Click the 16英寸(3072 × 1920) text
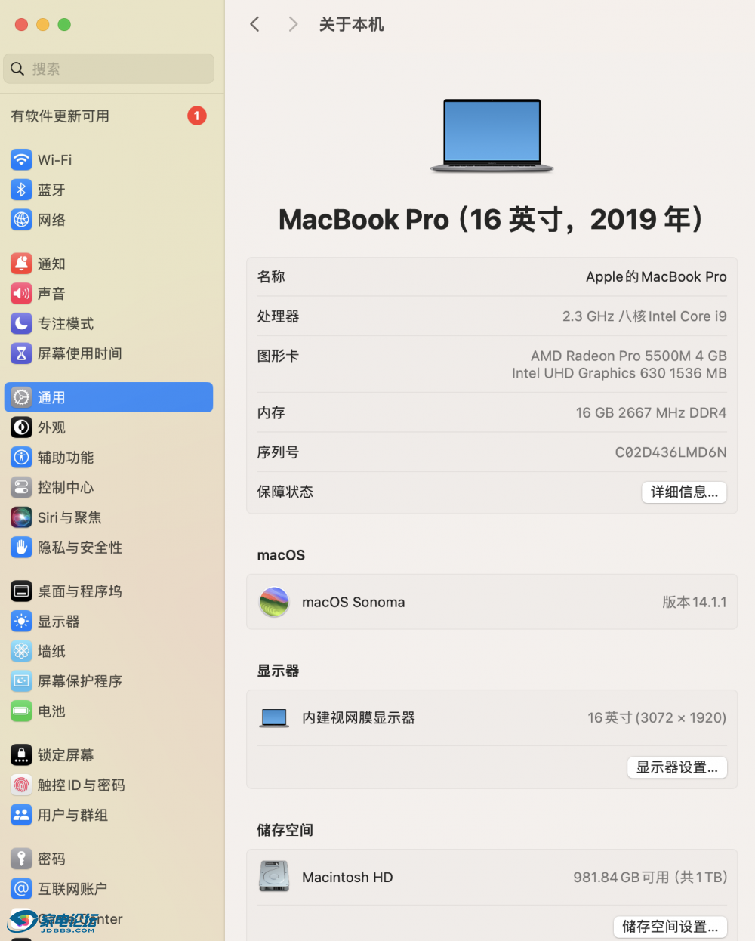This screenshot has height=941, width=755. coord(657,718)
